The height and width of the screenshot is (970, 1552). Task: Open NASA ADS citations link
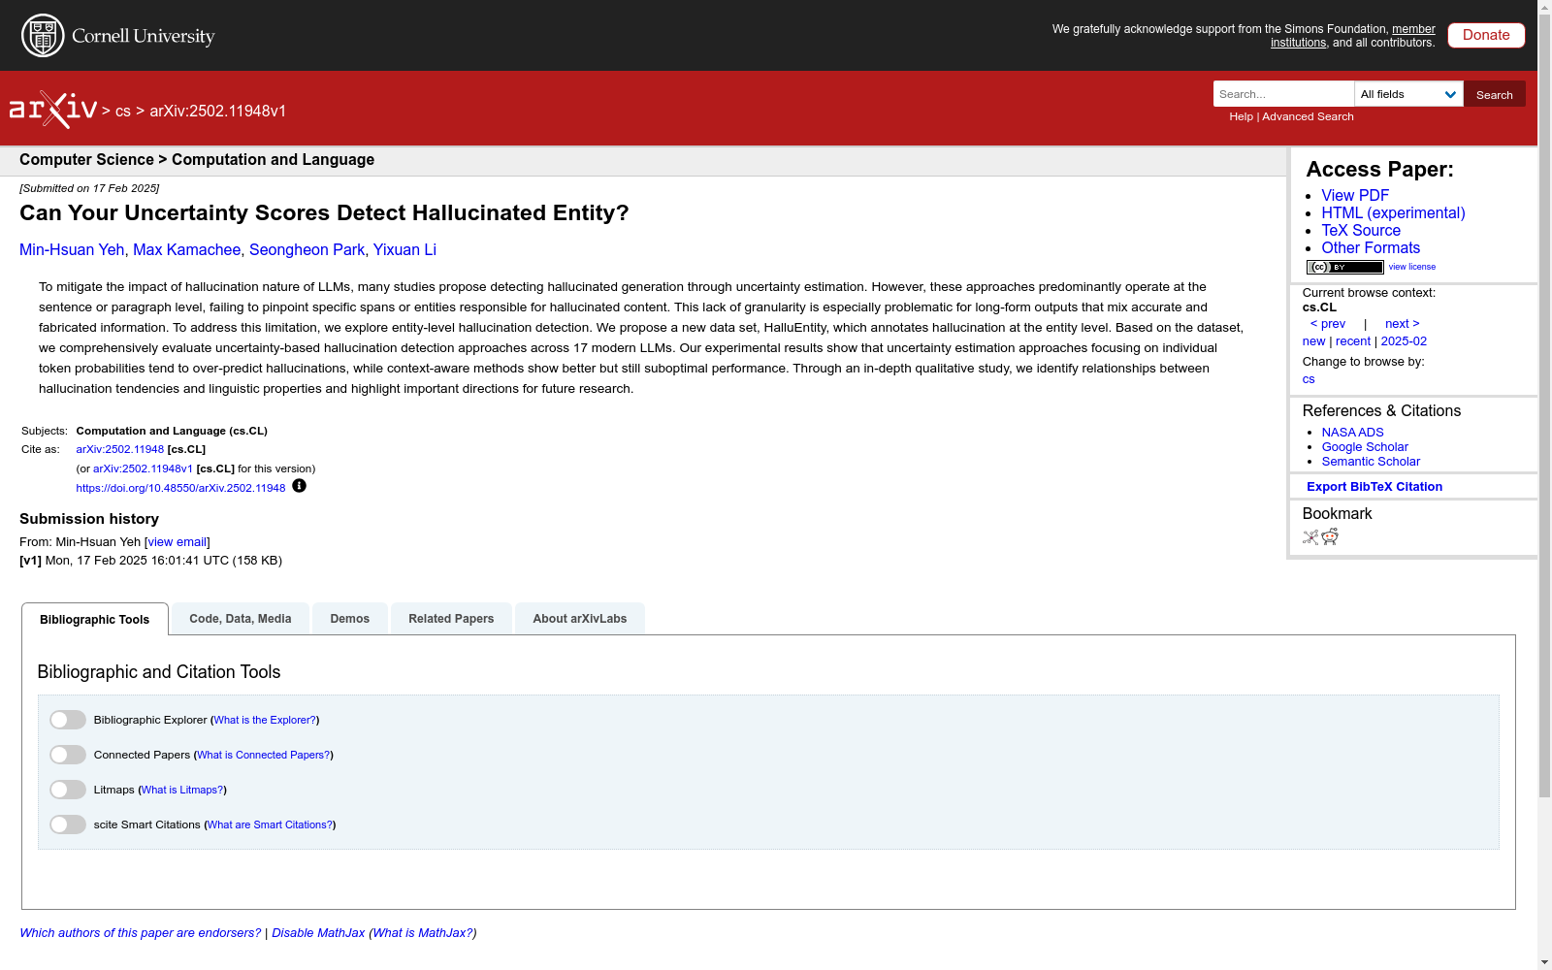[1352, 433]
